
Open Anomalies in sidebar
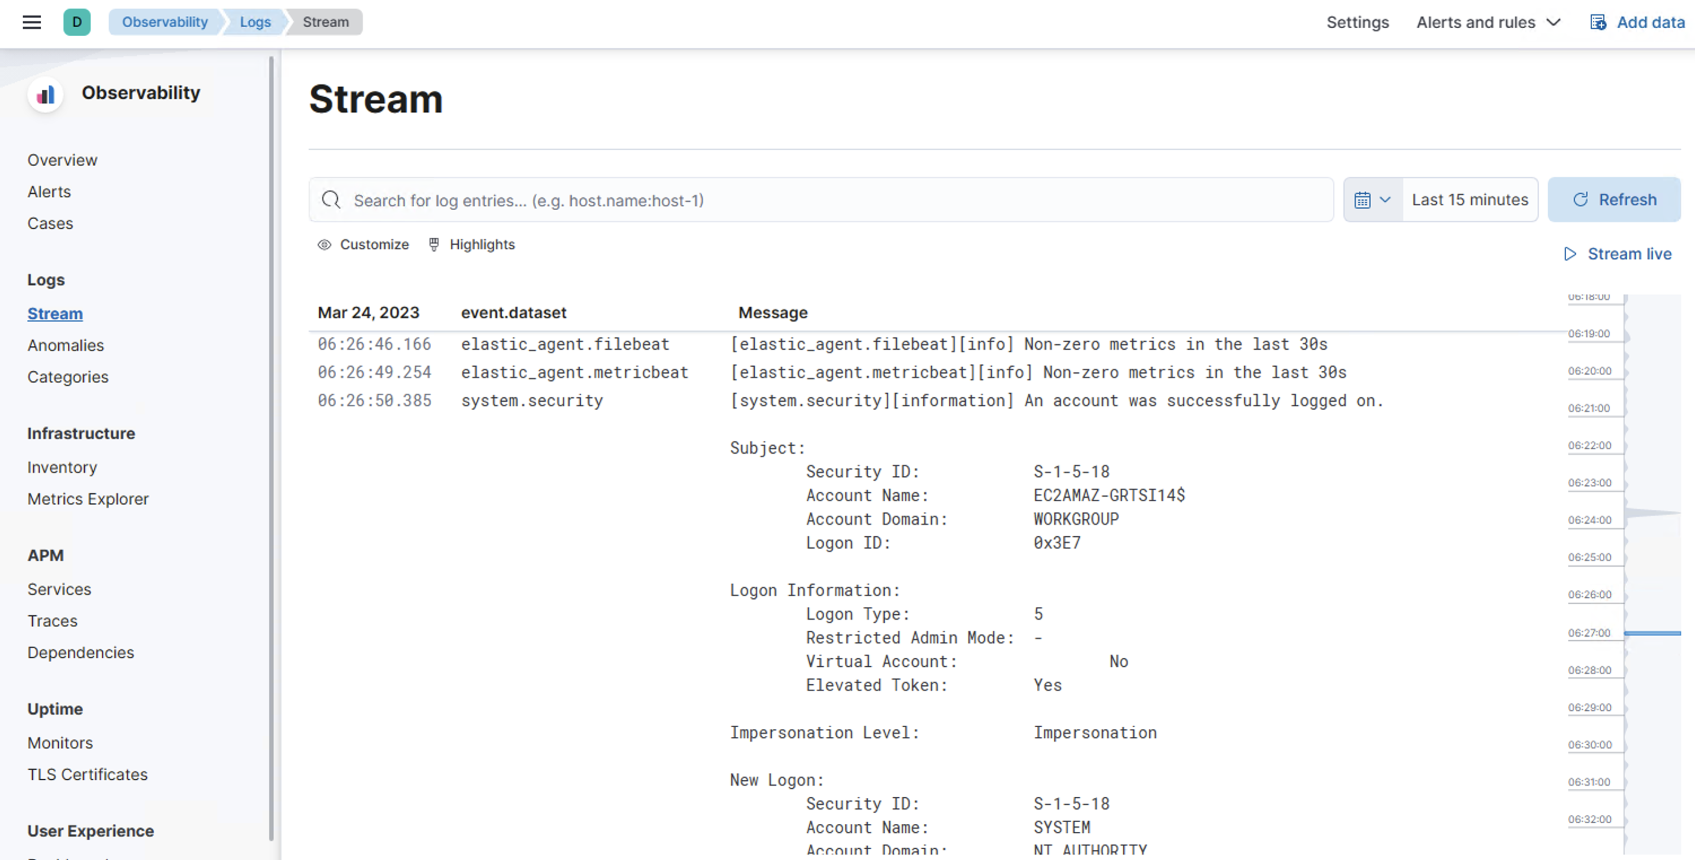click(65, 345)
